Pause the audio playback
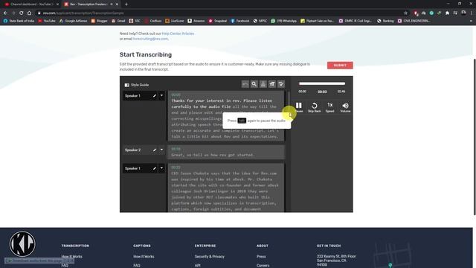Screen dimensions: 476x268 (x=299, y=107)
